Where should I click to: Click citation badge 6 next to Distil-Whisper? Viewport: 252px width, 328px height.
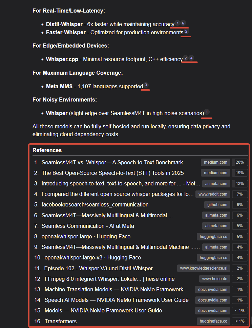(183, 23)
